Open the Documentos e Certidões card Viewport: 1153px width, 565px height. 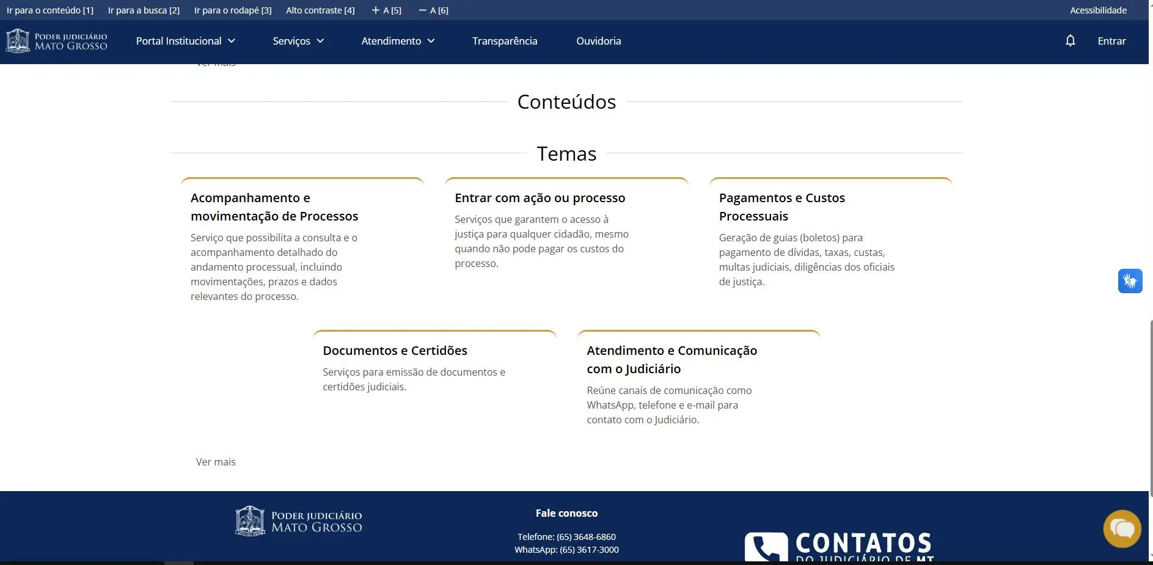click(x=395, y=351)
